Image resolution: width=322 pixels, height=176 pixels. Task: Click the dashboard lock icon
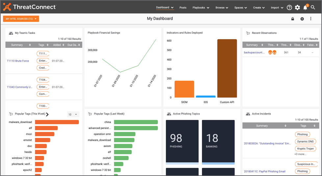293,19
